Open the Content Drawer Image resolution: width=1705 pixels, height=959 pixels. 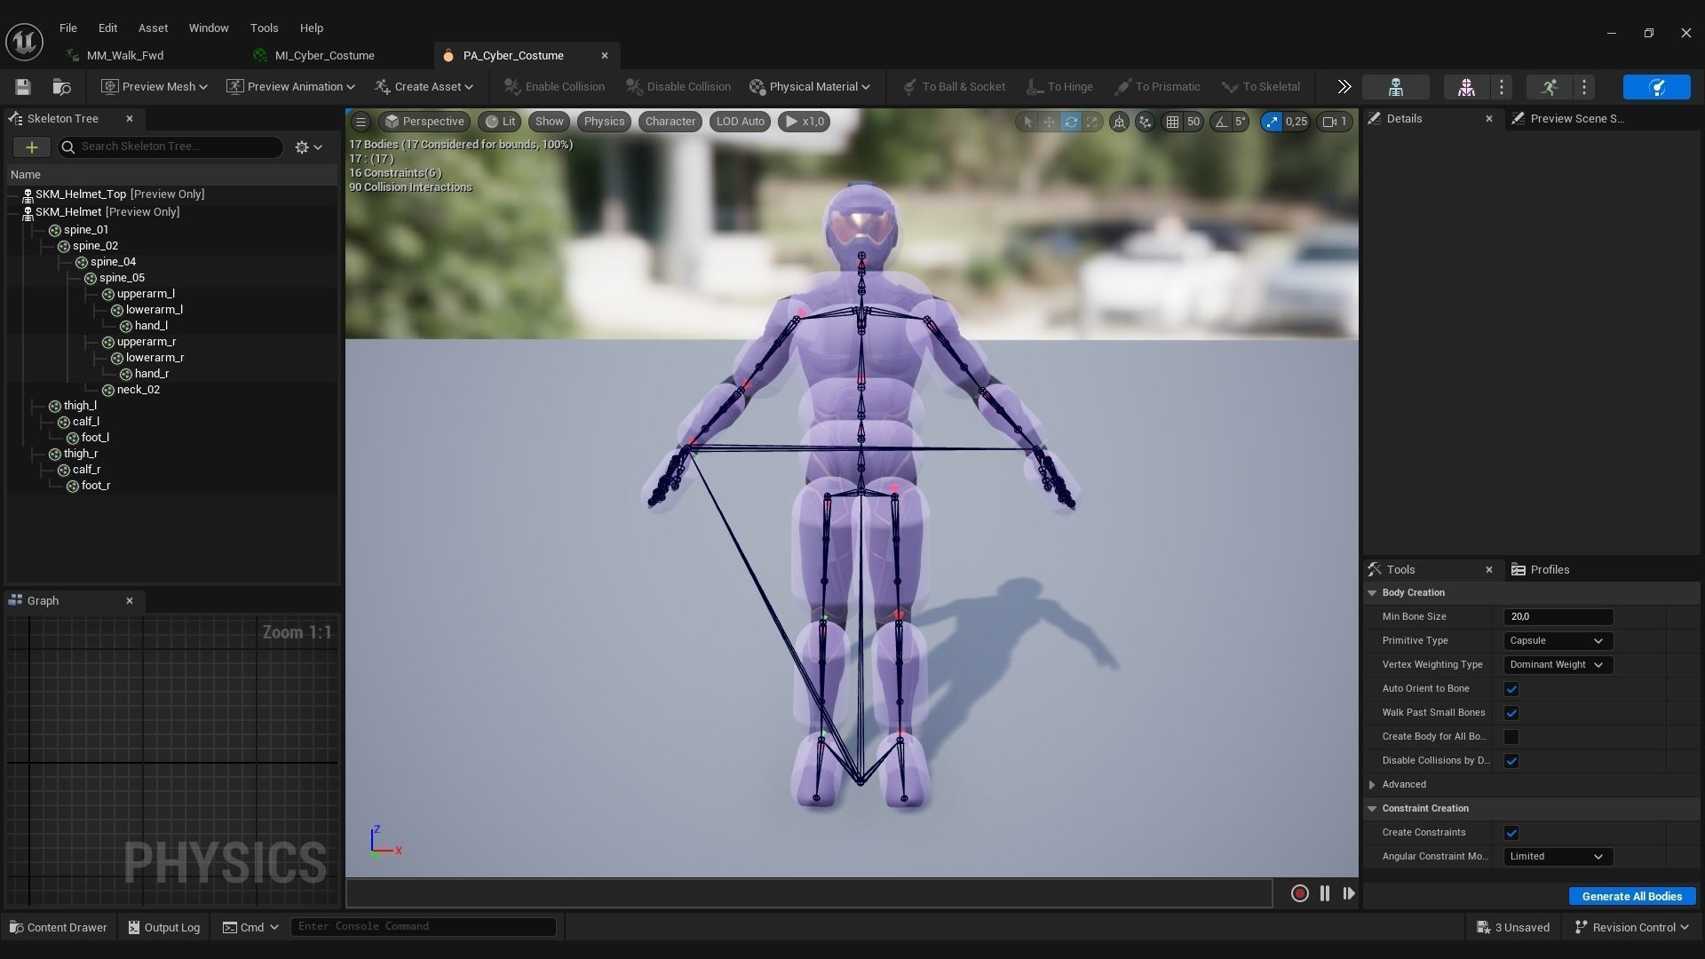point(59,928)
